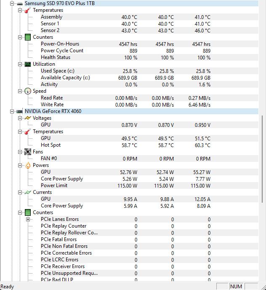The image size is (266, 290).
Task: Click the Speed gauge icon
Action: (x=28, y=91)
